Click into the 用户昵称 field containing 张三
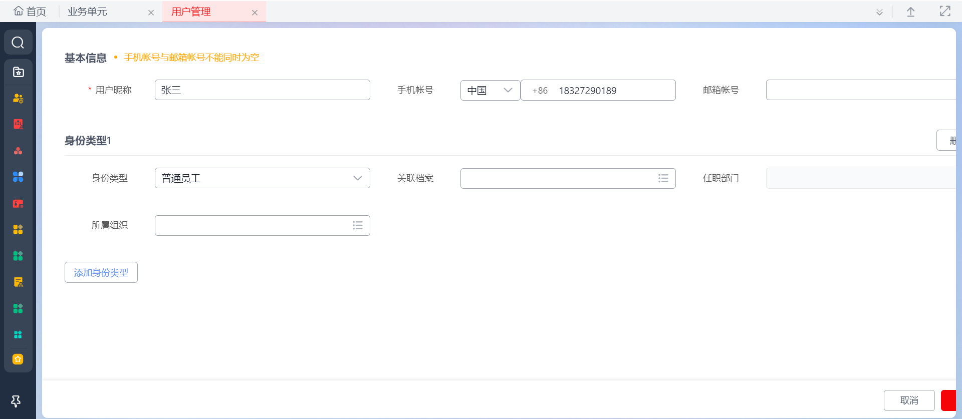Screen dimensions: 962x419 [262, 90]
